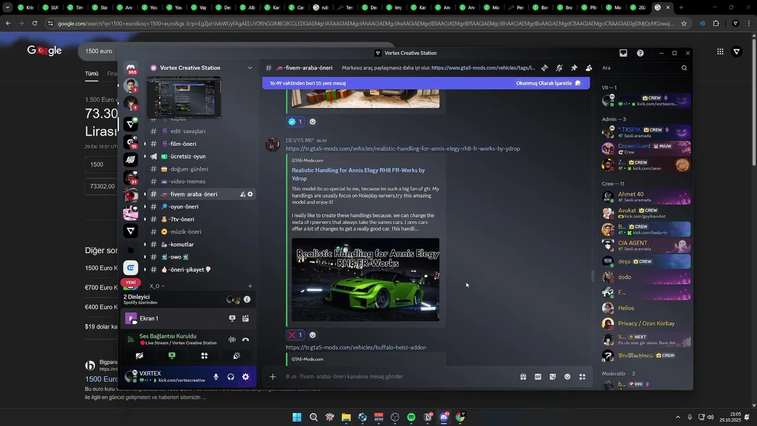Click the red X reaction

(296, 335)
